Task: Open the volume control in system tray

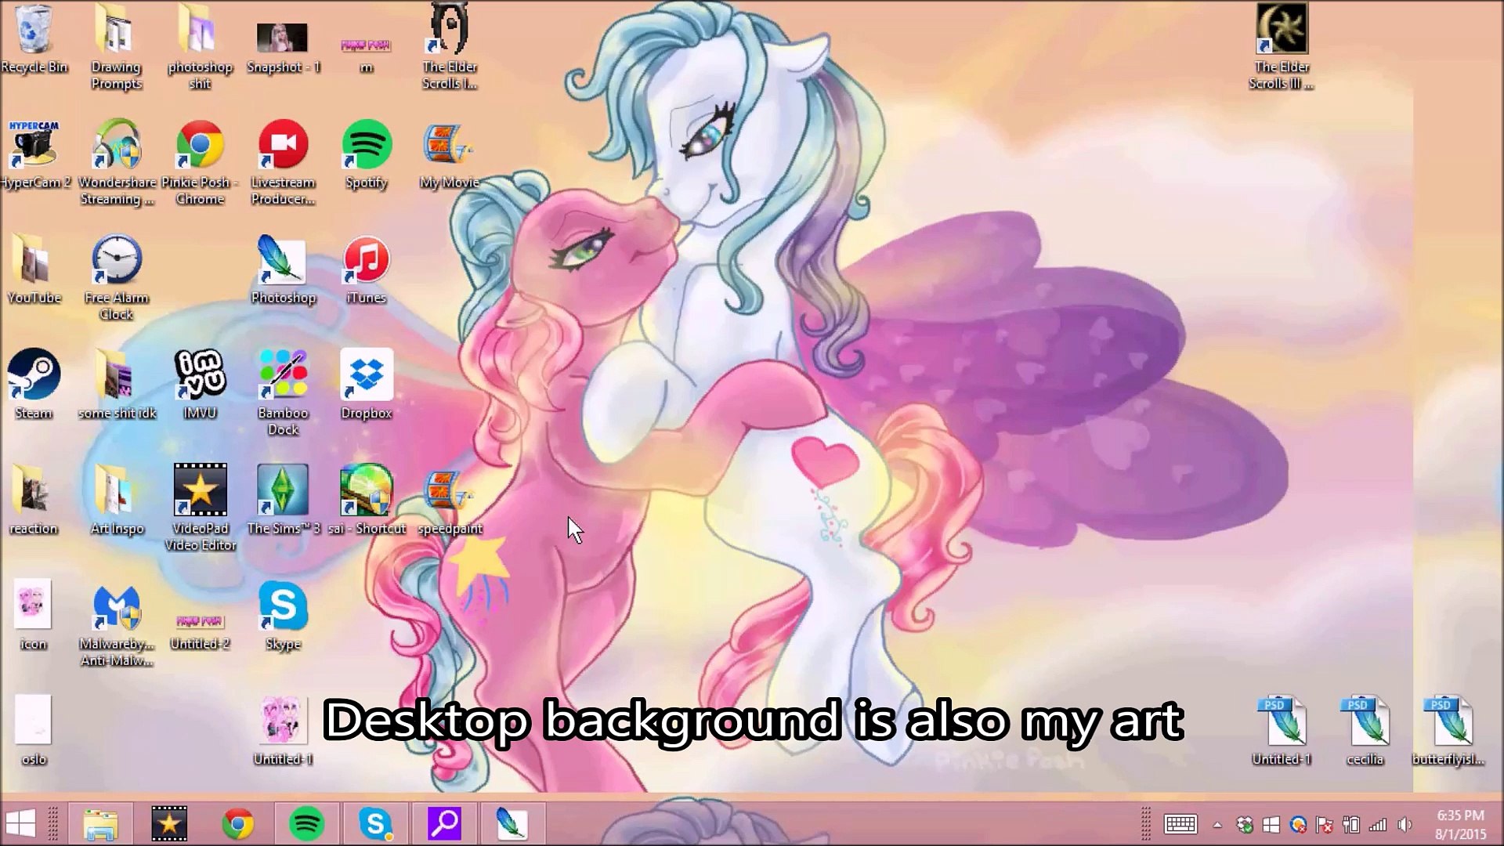Action: click(1405, 825)
